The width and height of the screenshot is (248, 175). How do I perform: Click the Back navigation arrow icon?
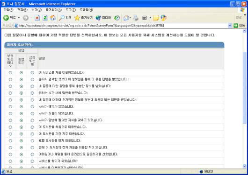[x=6, y=18]
